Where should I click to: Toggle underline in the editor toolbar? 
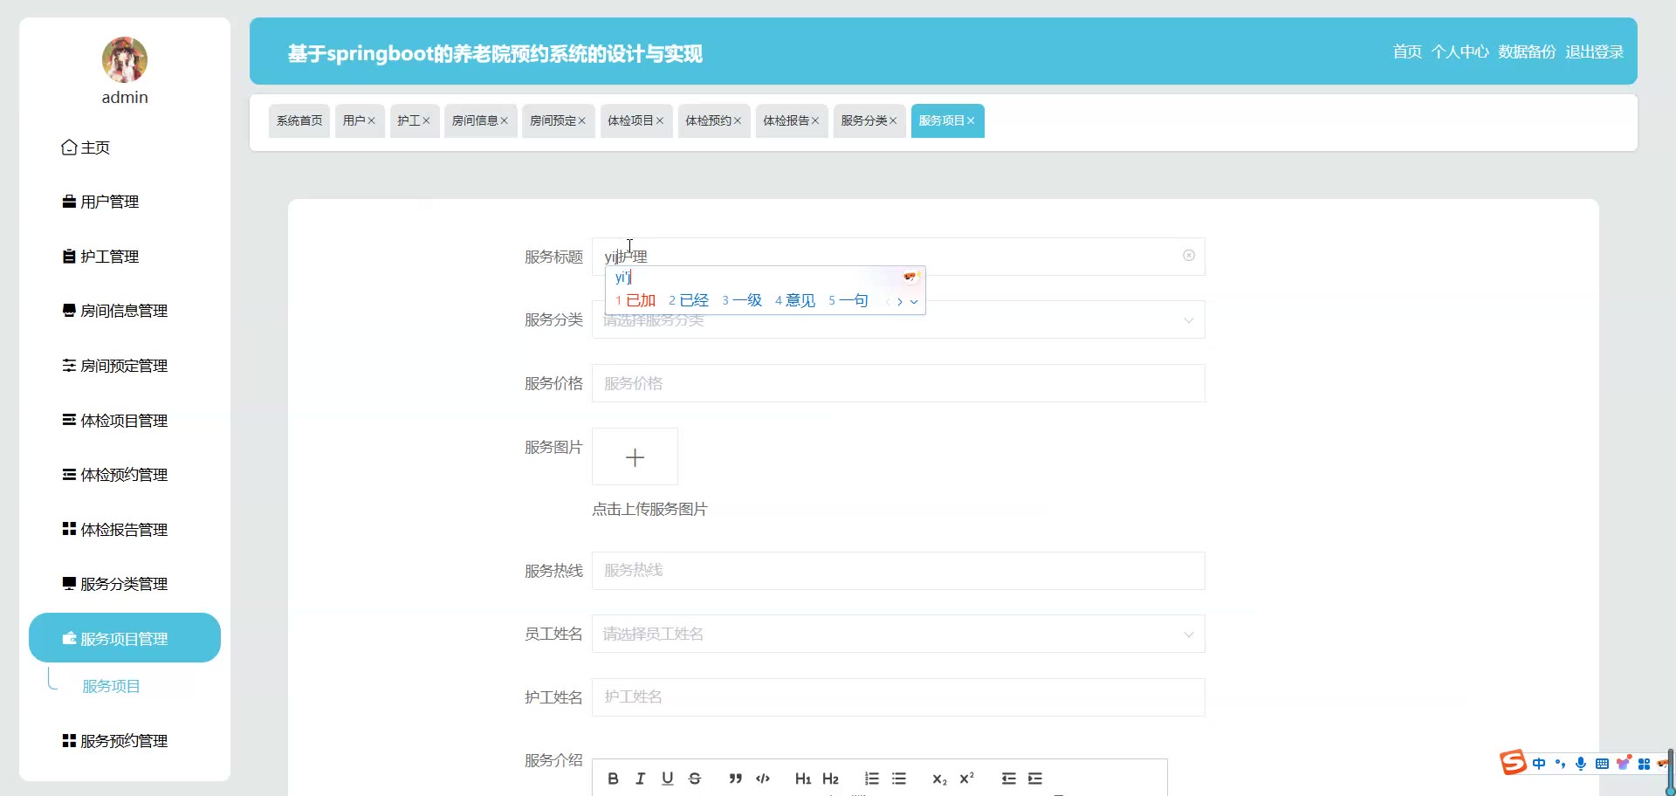(668, 779)
